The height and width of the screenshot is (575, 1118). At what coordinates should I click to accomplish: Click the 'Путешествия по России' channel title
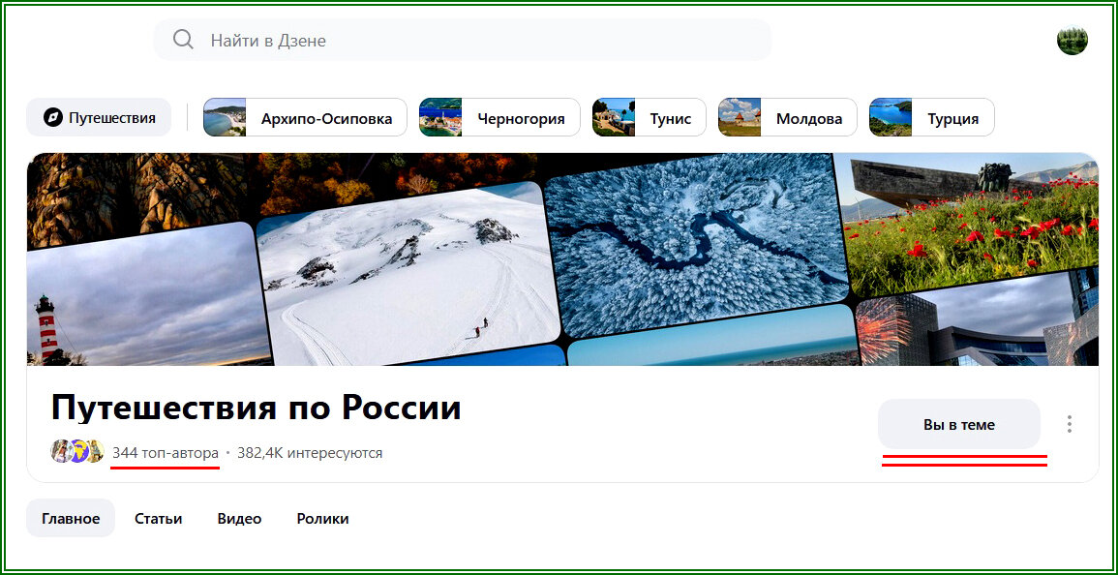click(x=257, y=408)
